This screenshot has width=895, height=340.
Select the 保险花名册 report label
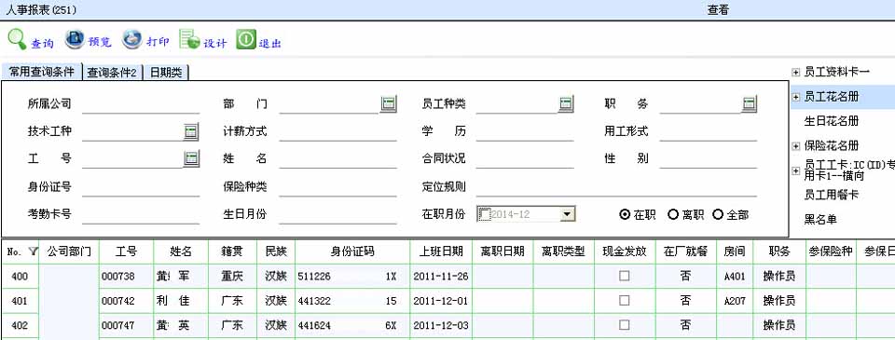pyautogui.click(x=831, y=145)
